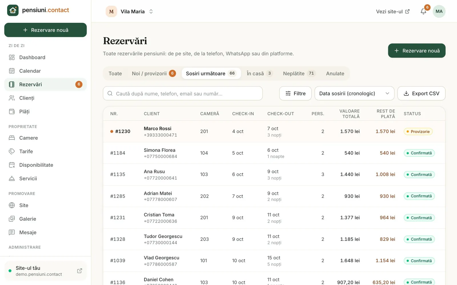Open reservation #1285
The width and height of the screenshot is (457, 285).
click(274, 196)
